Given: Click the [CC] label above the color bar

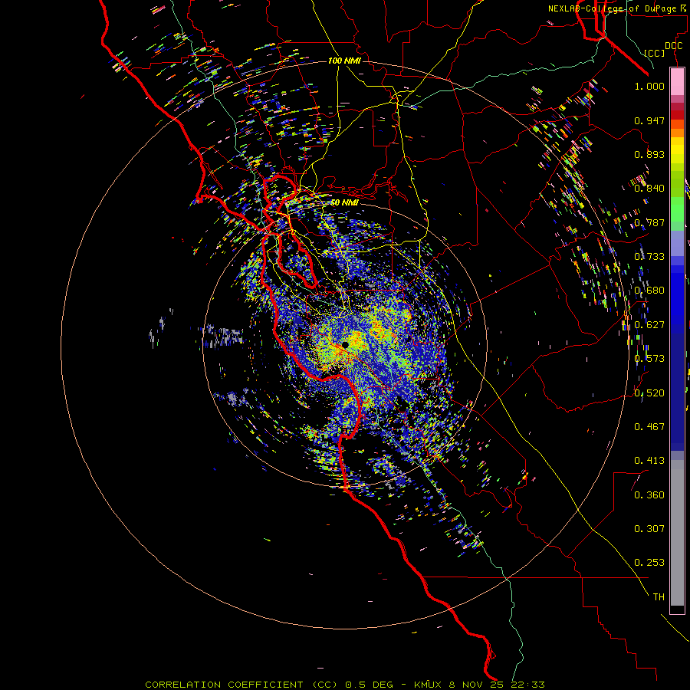Looking at the screenshot, I should click(654, 53).
